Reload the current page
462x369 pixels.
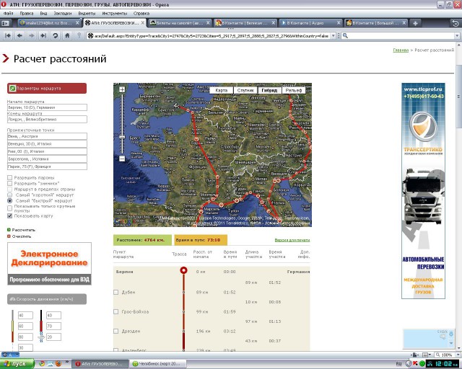click(x=55, y=35)
